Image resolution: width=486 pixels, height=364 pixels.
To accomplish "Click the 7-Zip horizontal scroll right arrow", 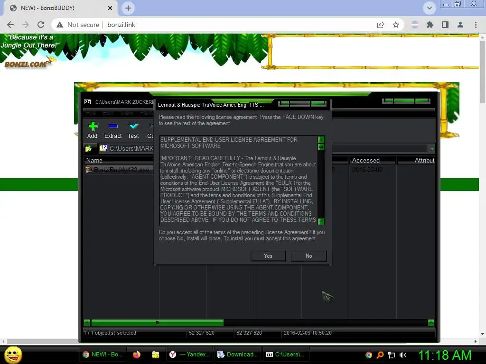I will tap(431, 322).
